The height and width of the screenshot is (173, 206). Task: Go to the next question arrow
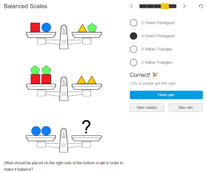(184, 6)
